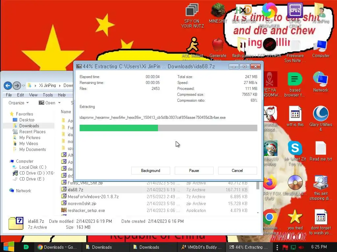Open the Tools menu in Explorer
337x252 pixels.
[48, 95]
